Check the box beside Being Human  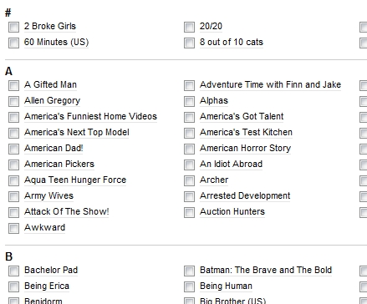pyautogui.click(x=189, y=286)
